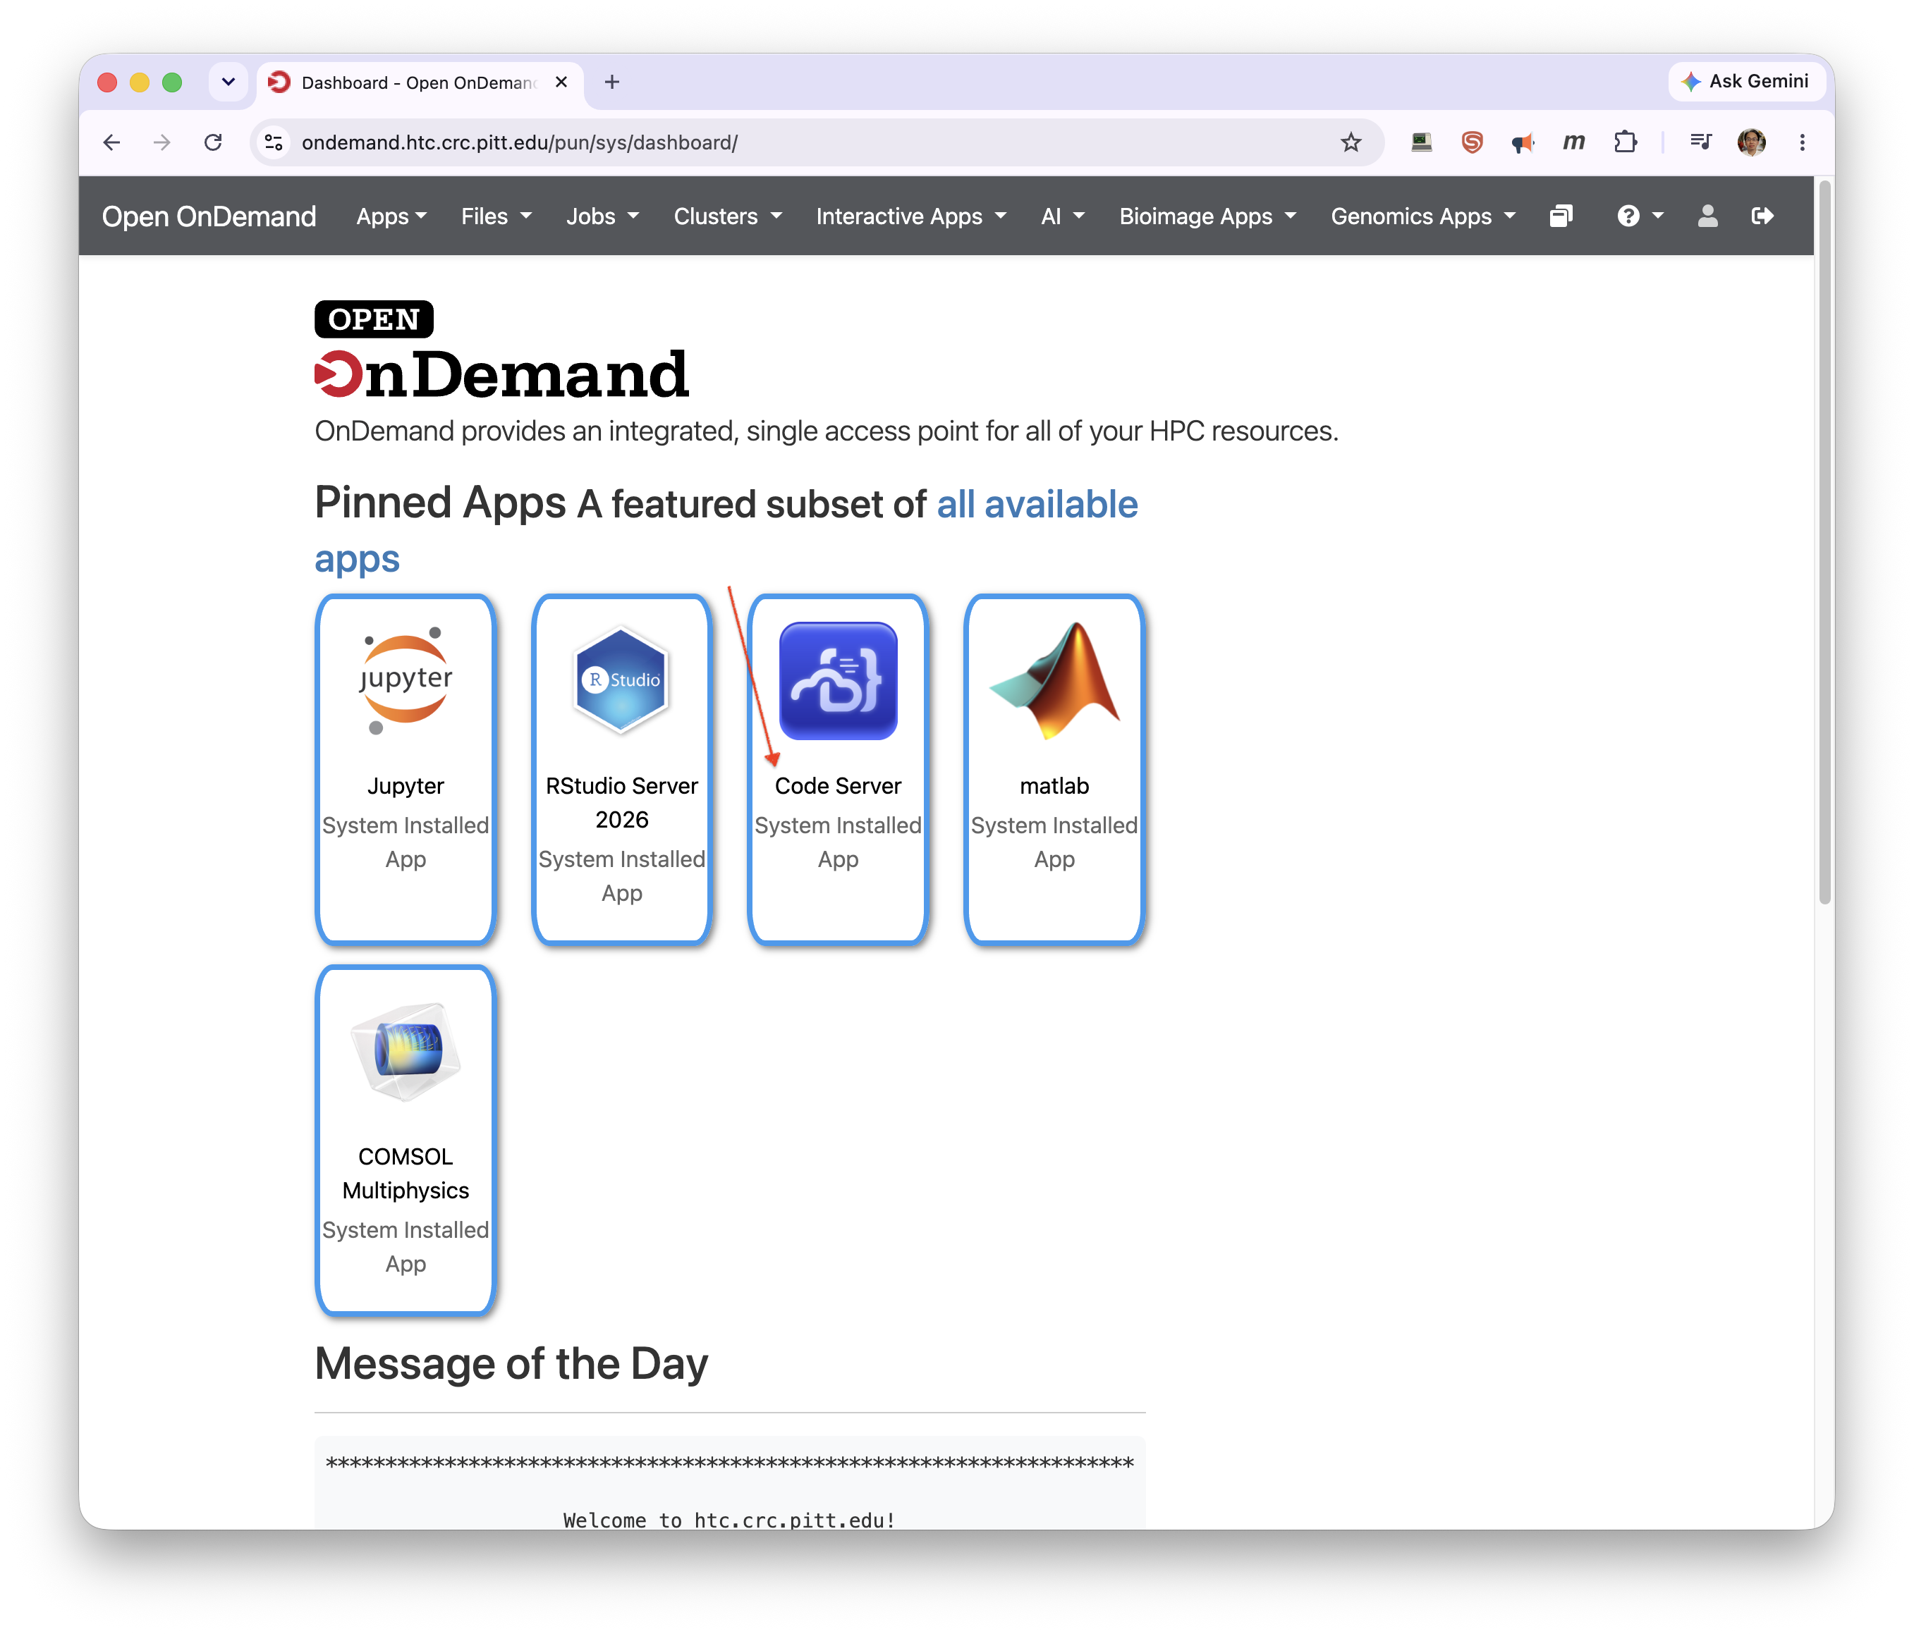The height and width of the screenshot is (1634, 1914).
Task: Follow the 'all available apps' link
Action: click(1037, 505)
